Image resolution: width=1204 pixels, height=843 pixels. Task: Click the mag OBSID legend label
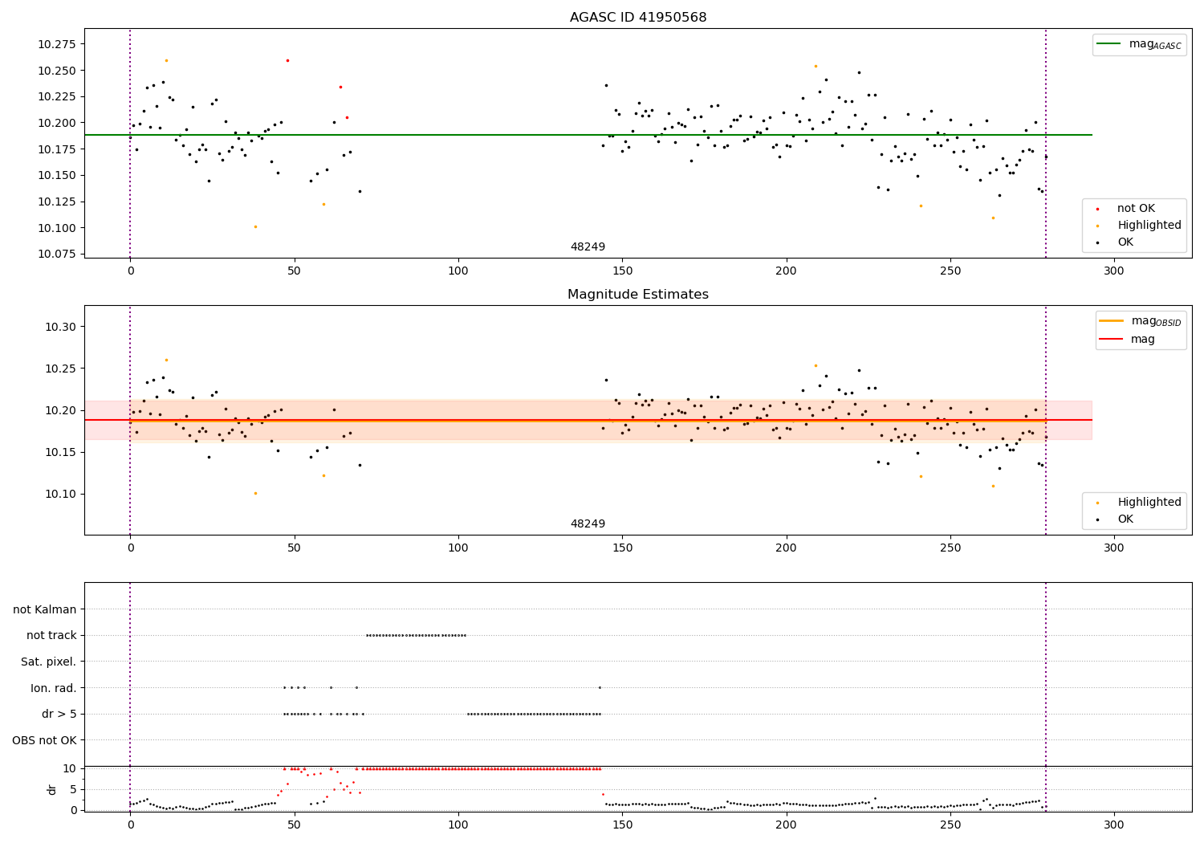(x=1157, y=321)
